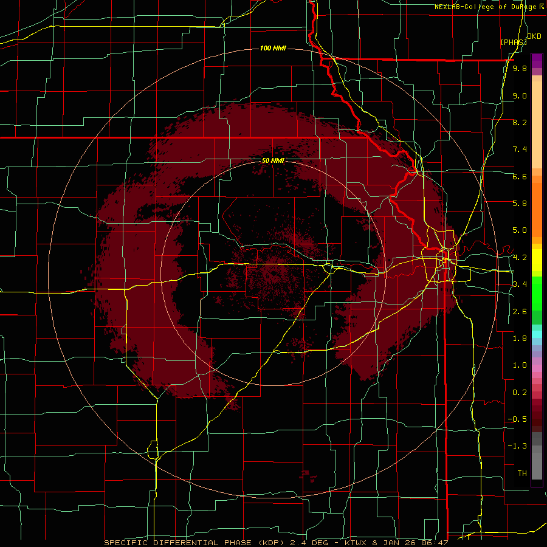Click the 9.8 scale value
The image size is (547, 547).
[520, 68]
